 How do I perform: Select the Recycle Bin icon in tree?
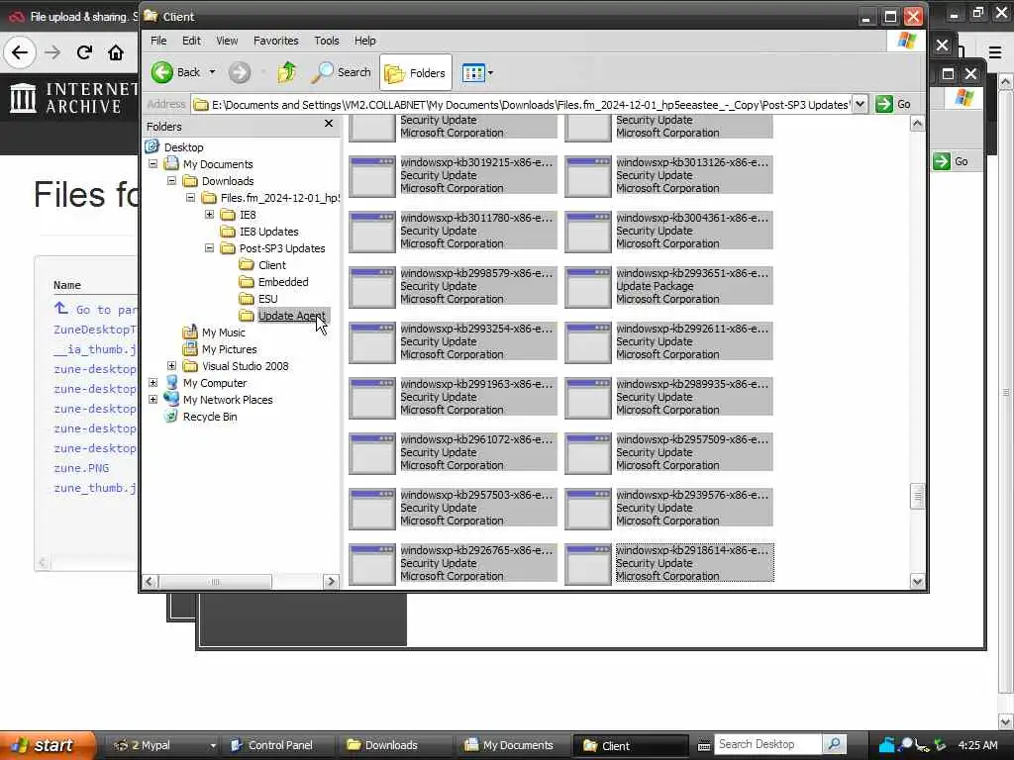click(x=171, y=417)
